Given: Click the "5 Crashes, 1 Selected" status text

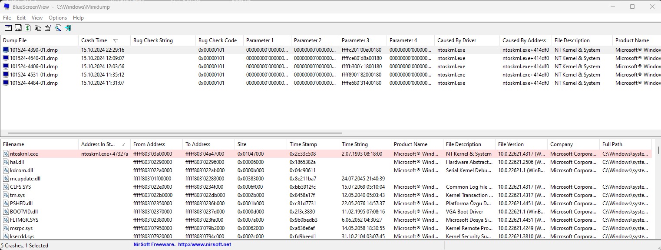Looking at the screenshot, I should pyautogui.click(x=25, y=245).
